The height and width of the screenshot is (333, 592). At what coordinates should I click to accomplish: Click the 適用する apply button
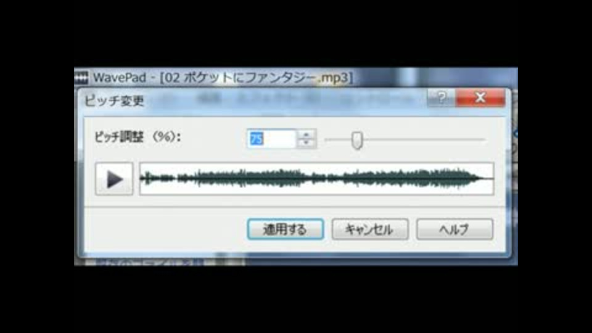[x=286, y=229]
